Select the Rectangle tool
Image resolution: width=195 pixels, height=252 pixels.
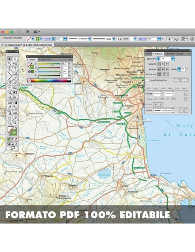(x=15, y=73)
